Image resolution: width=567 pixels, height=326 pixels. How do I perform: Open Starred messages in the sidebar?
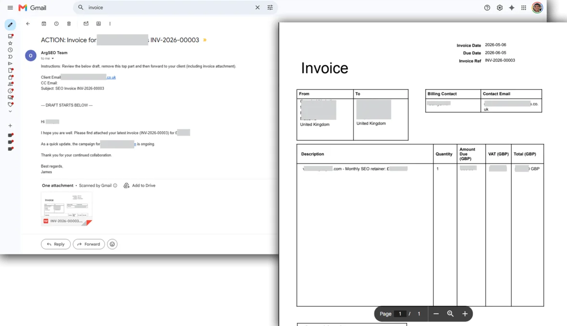pyautogui.click(x=10, y=43)
